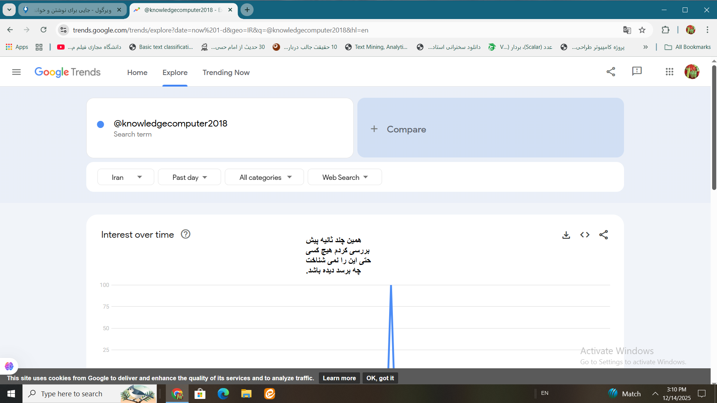Go to the Trending Now tab
The image size is (717, 403).
pos(226,72)
